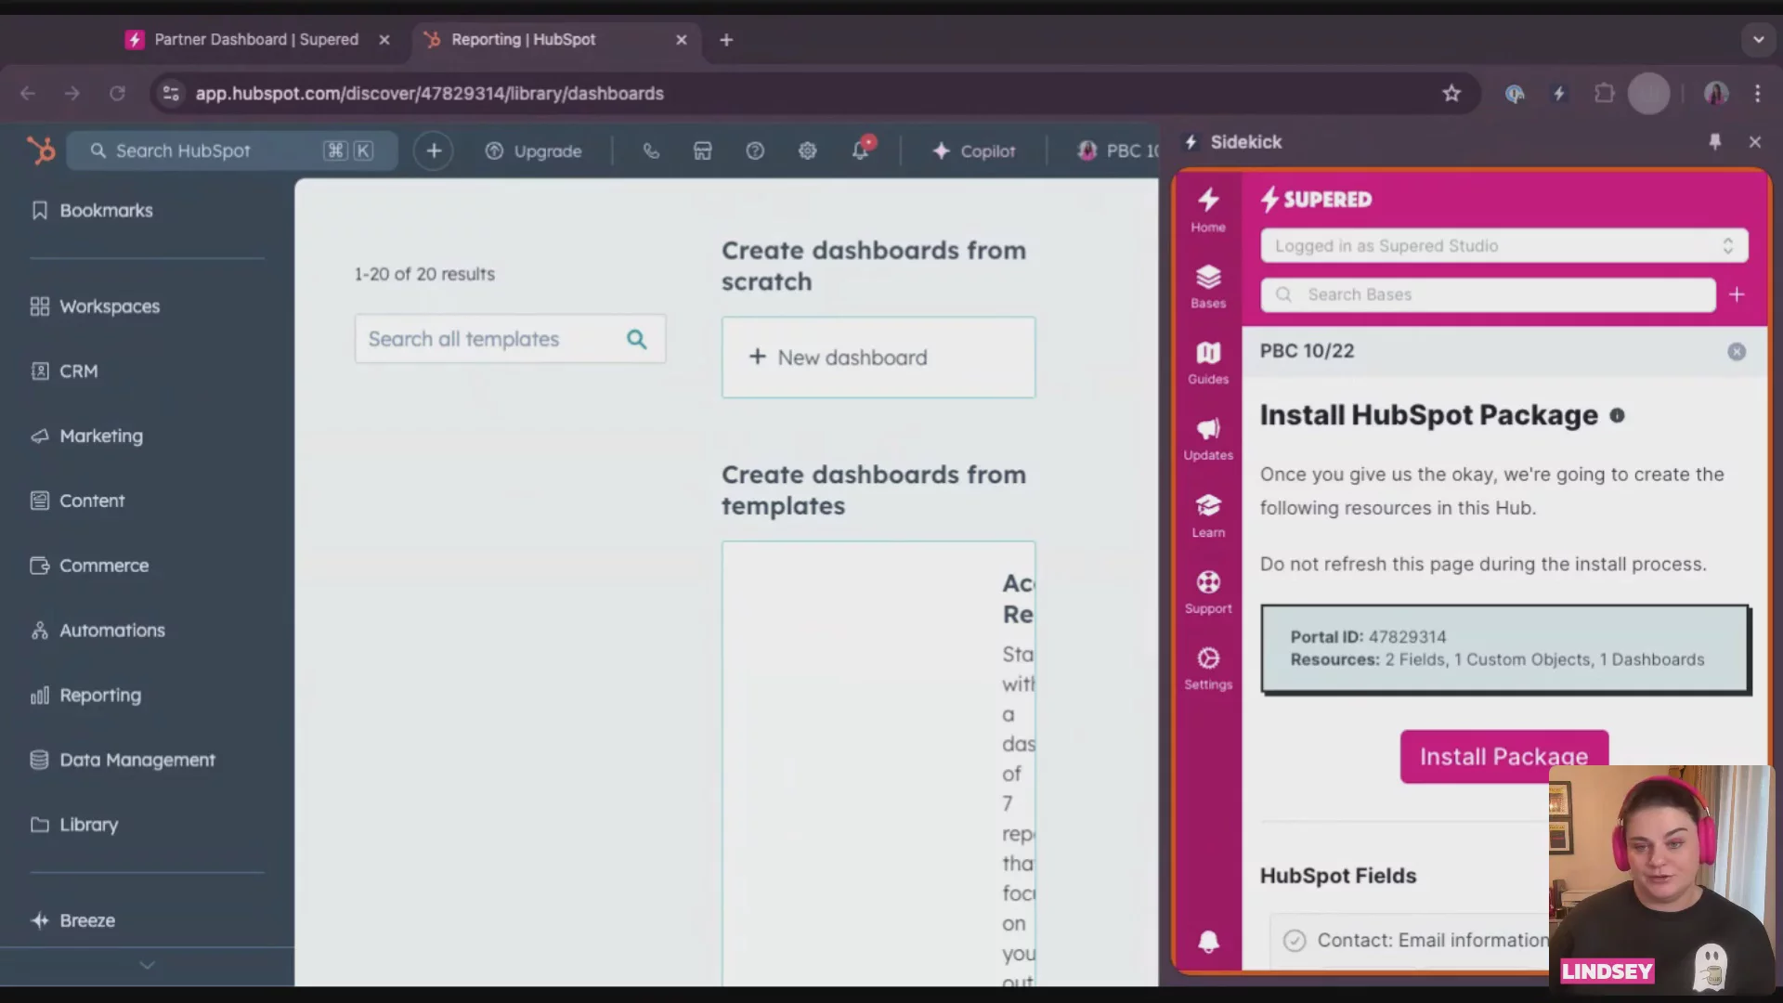The image size is (1783, 1003).
Task: Open Automations in the sidebar
Action: click(x=98, y=631)
